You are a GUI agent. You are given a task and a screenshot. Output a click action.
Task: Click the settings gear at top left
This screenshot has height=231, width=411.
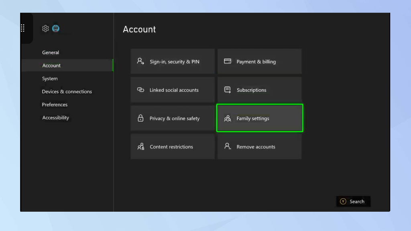(45, 28)
